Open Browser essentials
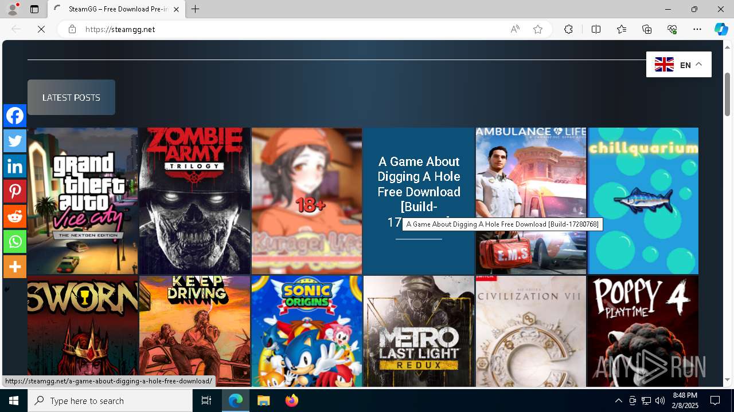 (x=672, y=29)
